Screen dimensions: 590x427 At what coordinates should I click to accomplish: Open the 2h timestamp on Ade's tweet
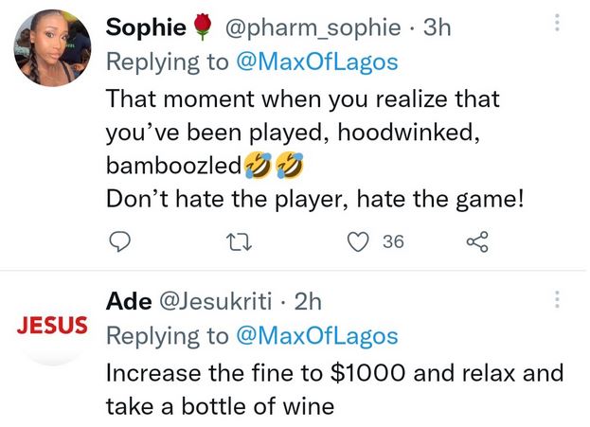(x=309, y=301)
